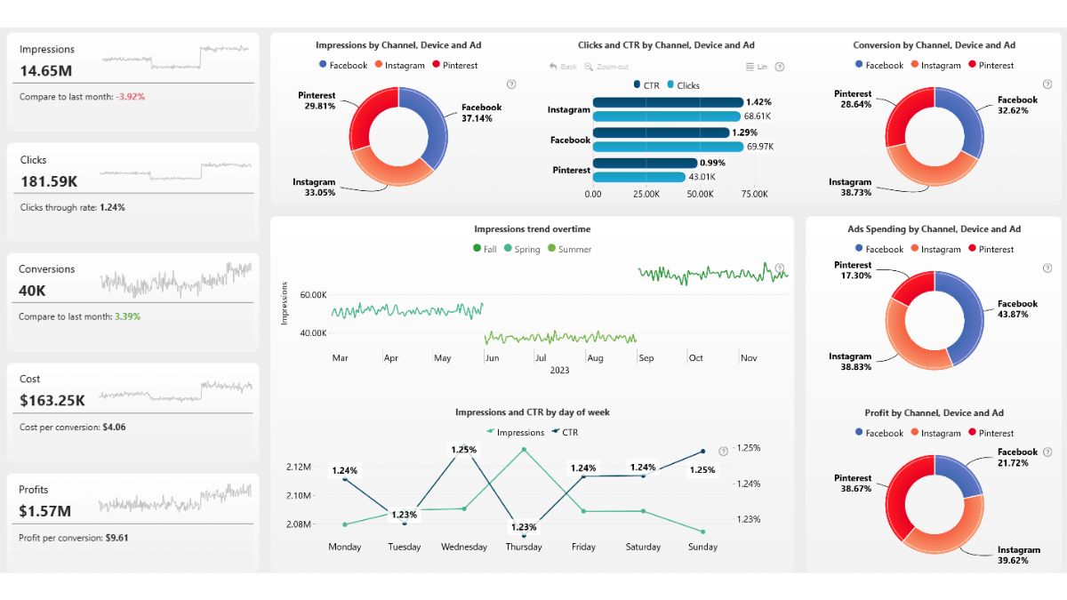This screenshot has height=600, width=1067.
Task: Click the Facebook 43.87% label in Ads Spending donut
Action: click(1017, 309)
